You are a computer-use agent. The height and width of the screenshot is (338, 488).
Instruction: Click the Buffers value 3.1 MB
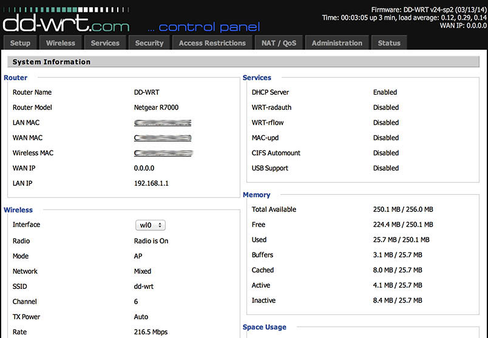[398, 255]
